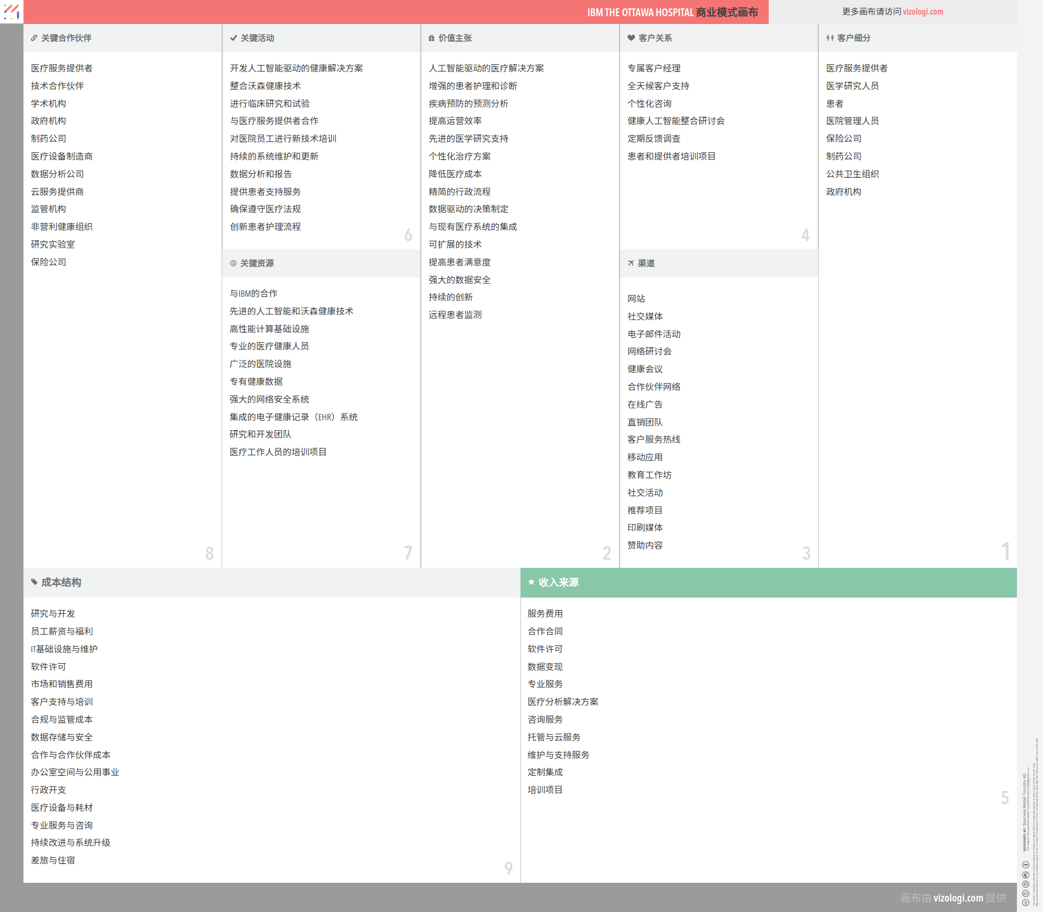Click the heart icon beside 客户关系
This screenshot has height=912, width=1043.
[631, 38]
